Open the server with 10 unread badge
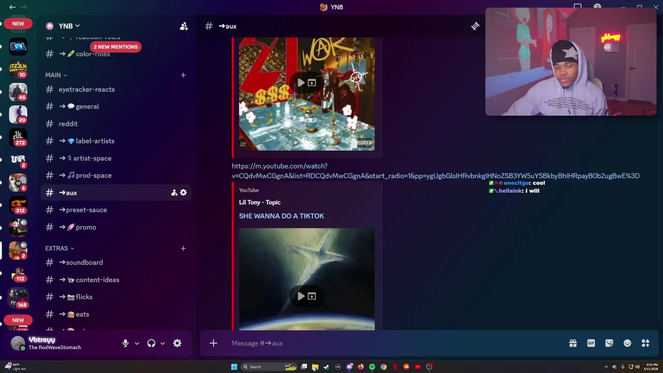Image resolution: width=663 pixels, height=373 pixels. click(18, 69)
